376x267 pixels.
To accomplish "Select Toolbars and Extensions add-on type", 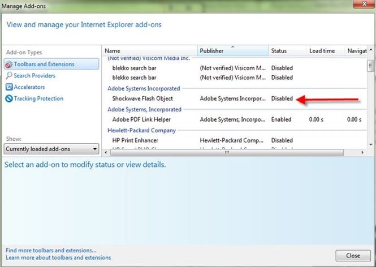I will 51,64.
